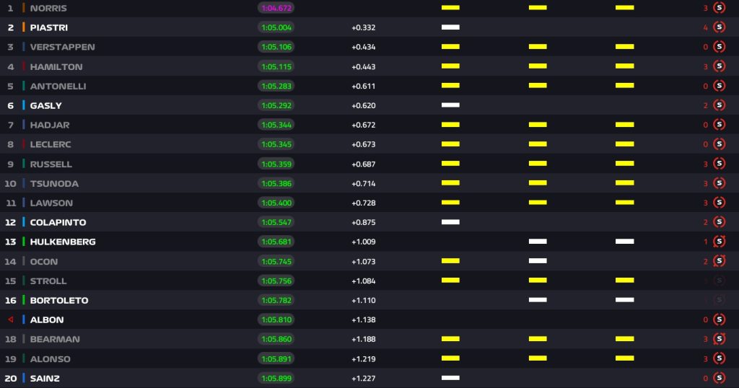The width and height of the screenshot is (739, 388).
Task: Click Colapinto's tyre compound icon
Action: 719,222
